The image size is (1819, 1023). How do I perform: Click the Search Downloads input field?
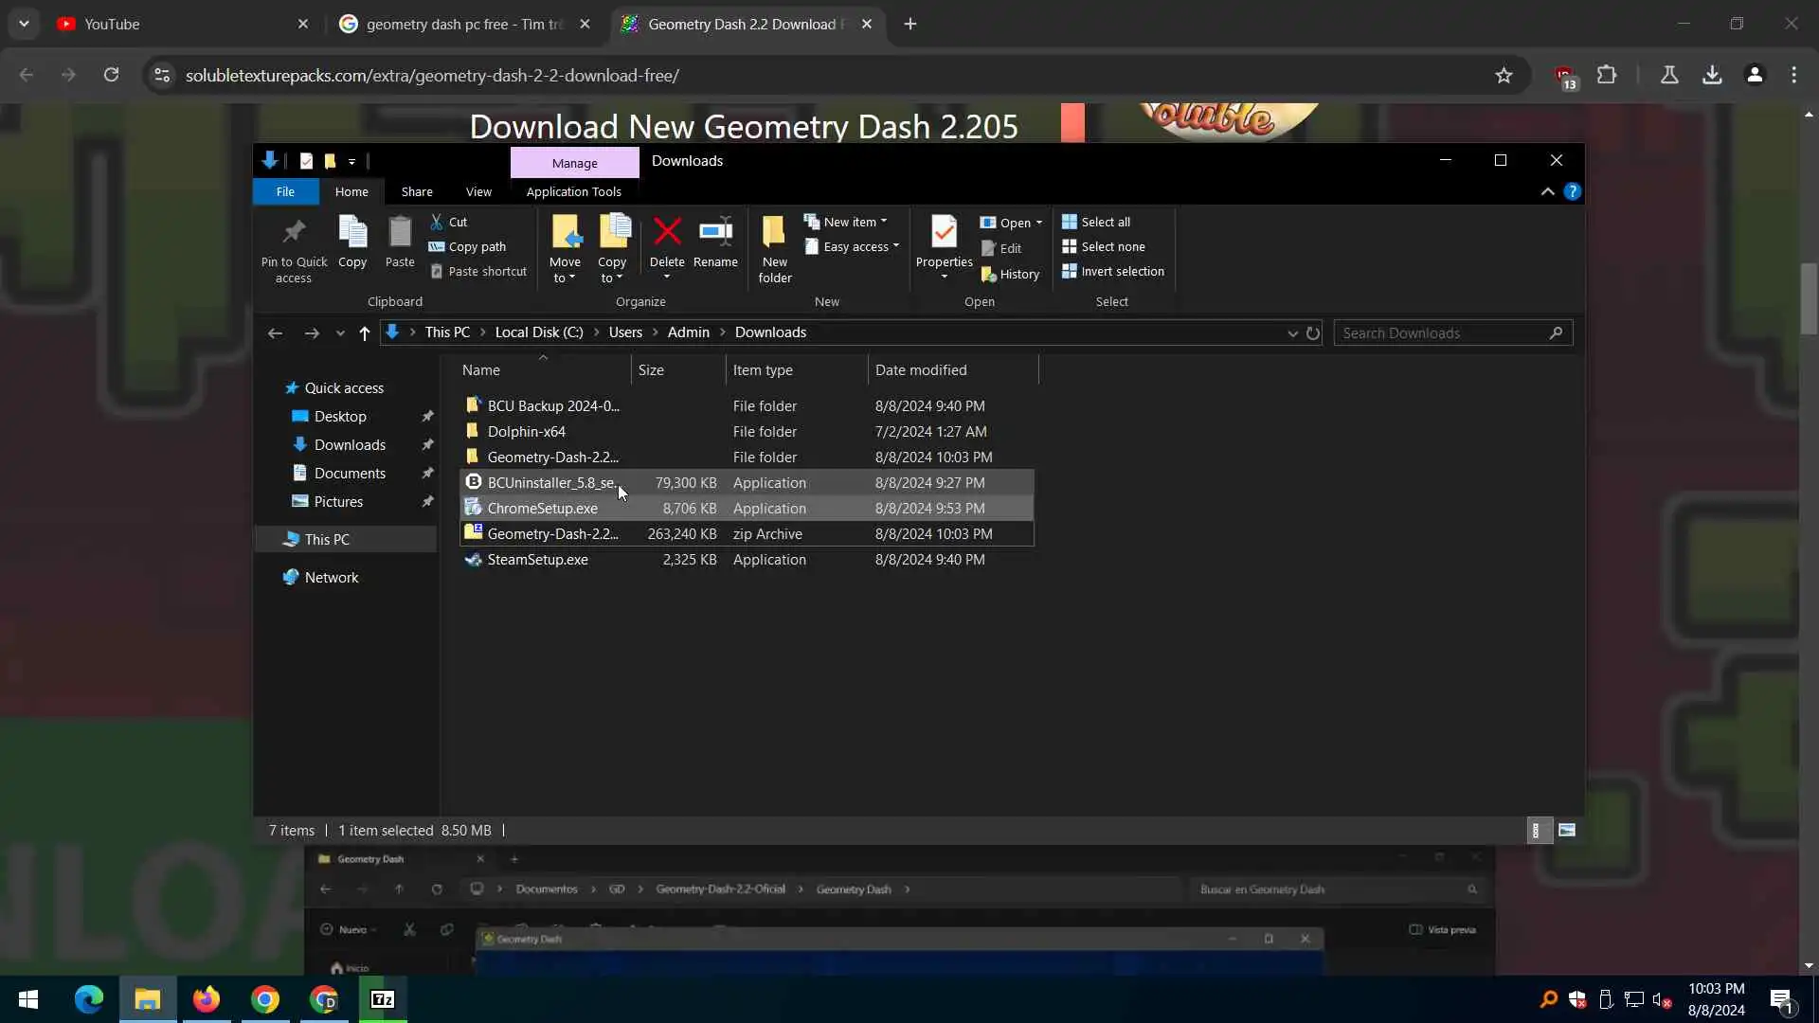[x=1440, y=333]
